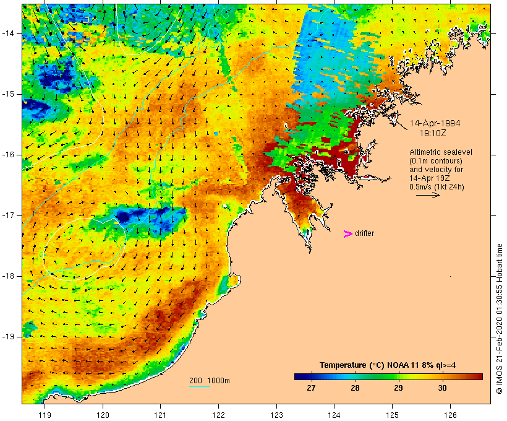Click latitude axis label -16
Viewport: 507px width, 421px height.
8,155
